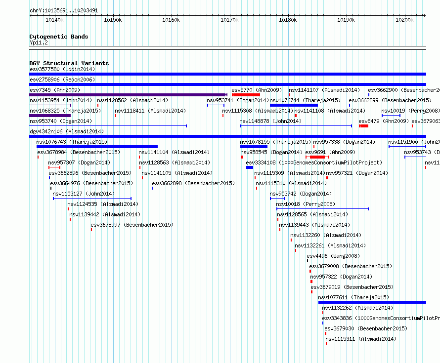Click the esv5770 (Ahn2009) red bar
The image size is (440, 363).
coord(246,95)
